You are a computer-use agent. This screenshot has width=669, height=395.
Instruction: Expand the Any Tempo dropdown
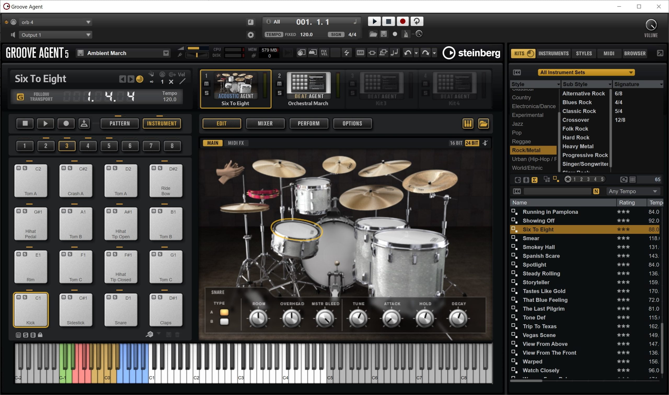pos(633,191)
